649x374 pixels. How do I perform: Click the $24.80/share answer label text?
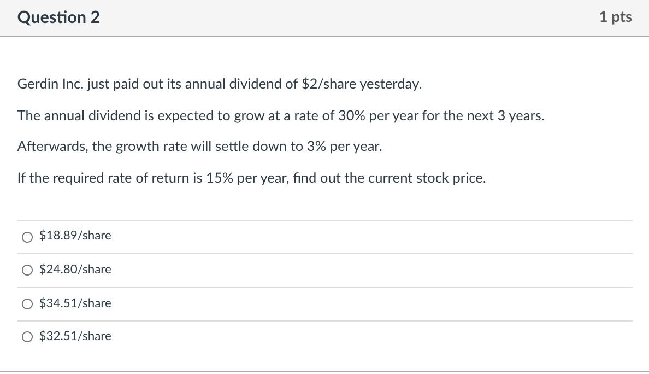click(x=75, y=270)
